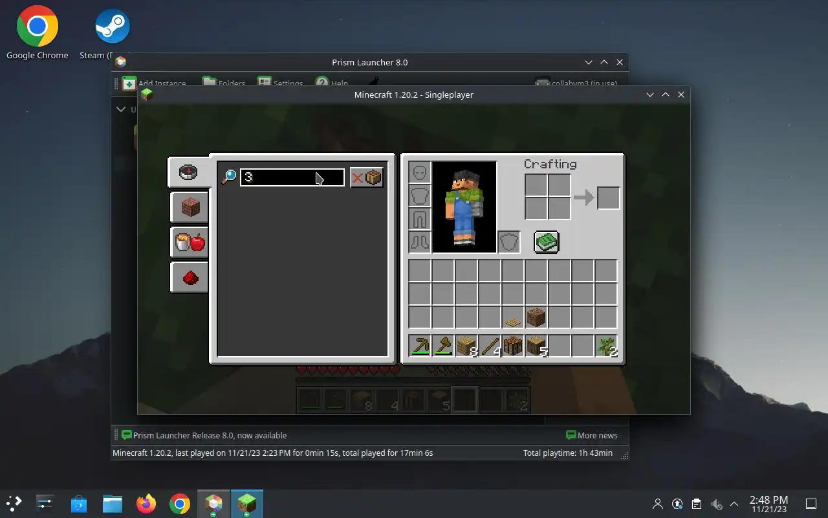Open the bucket and apple recipe tab
The image size is (828, 518).
click(189, 242)
